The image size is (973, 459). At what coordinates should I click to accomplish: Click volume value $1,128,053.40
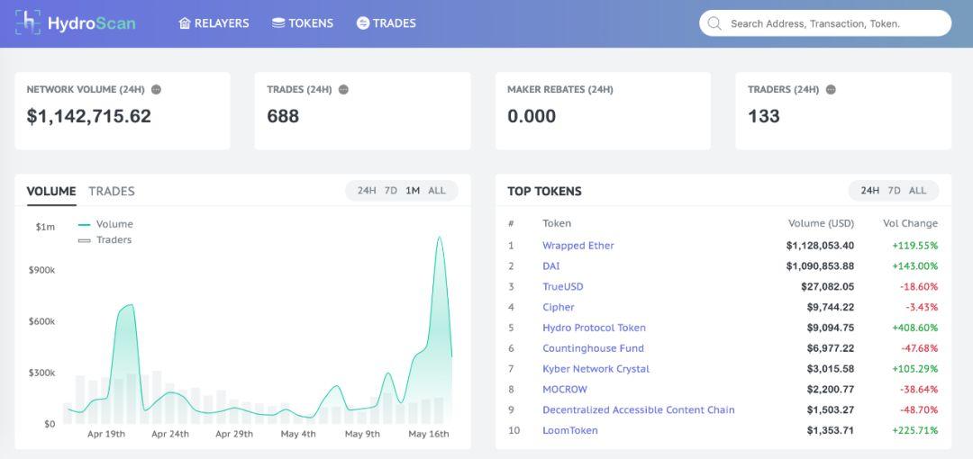pyautogui.click(x=820, y=246)
